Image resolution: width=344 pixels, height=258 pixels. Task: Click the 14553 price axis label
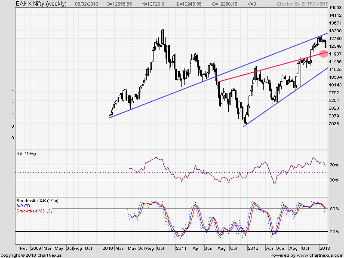click(x=335, y=8)
